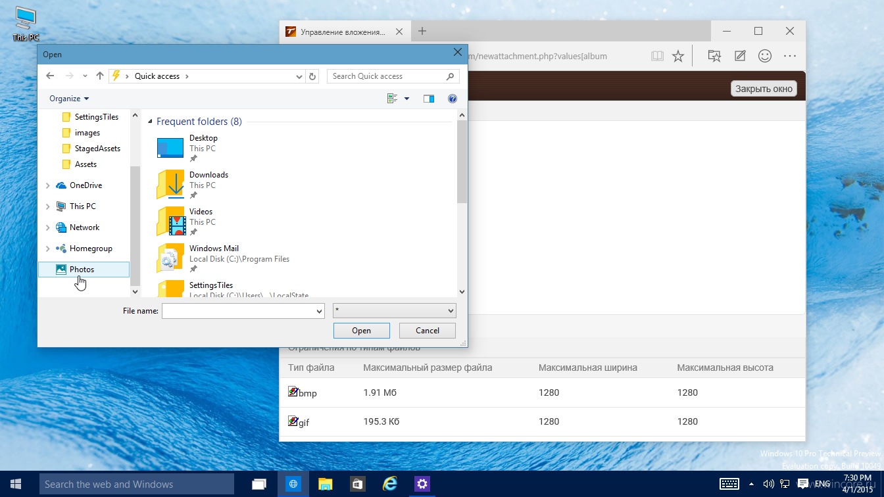Open Internet Explorer from taskbar
Viewport: 884px width, 497px height.
pyautogui.click(x=389, y=485)
